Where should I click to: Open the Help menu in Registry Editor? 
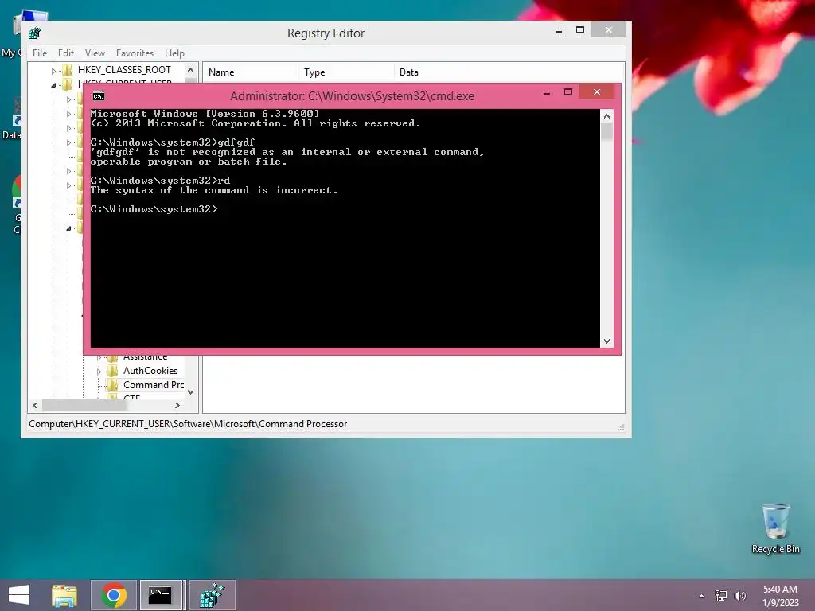(174, 53)
